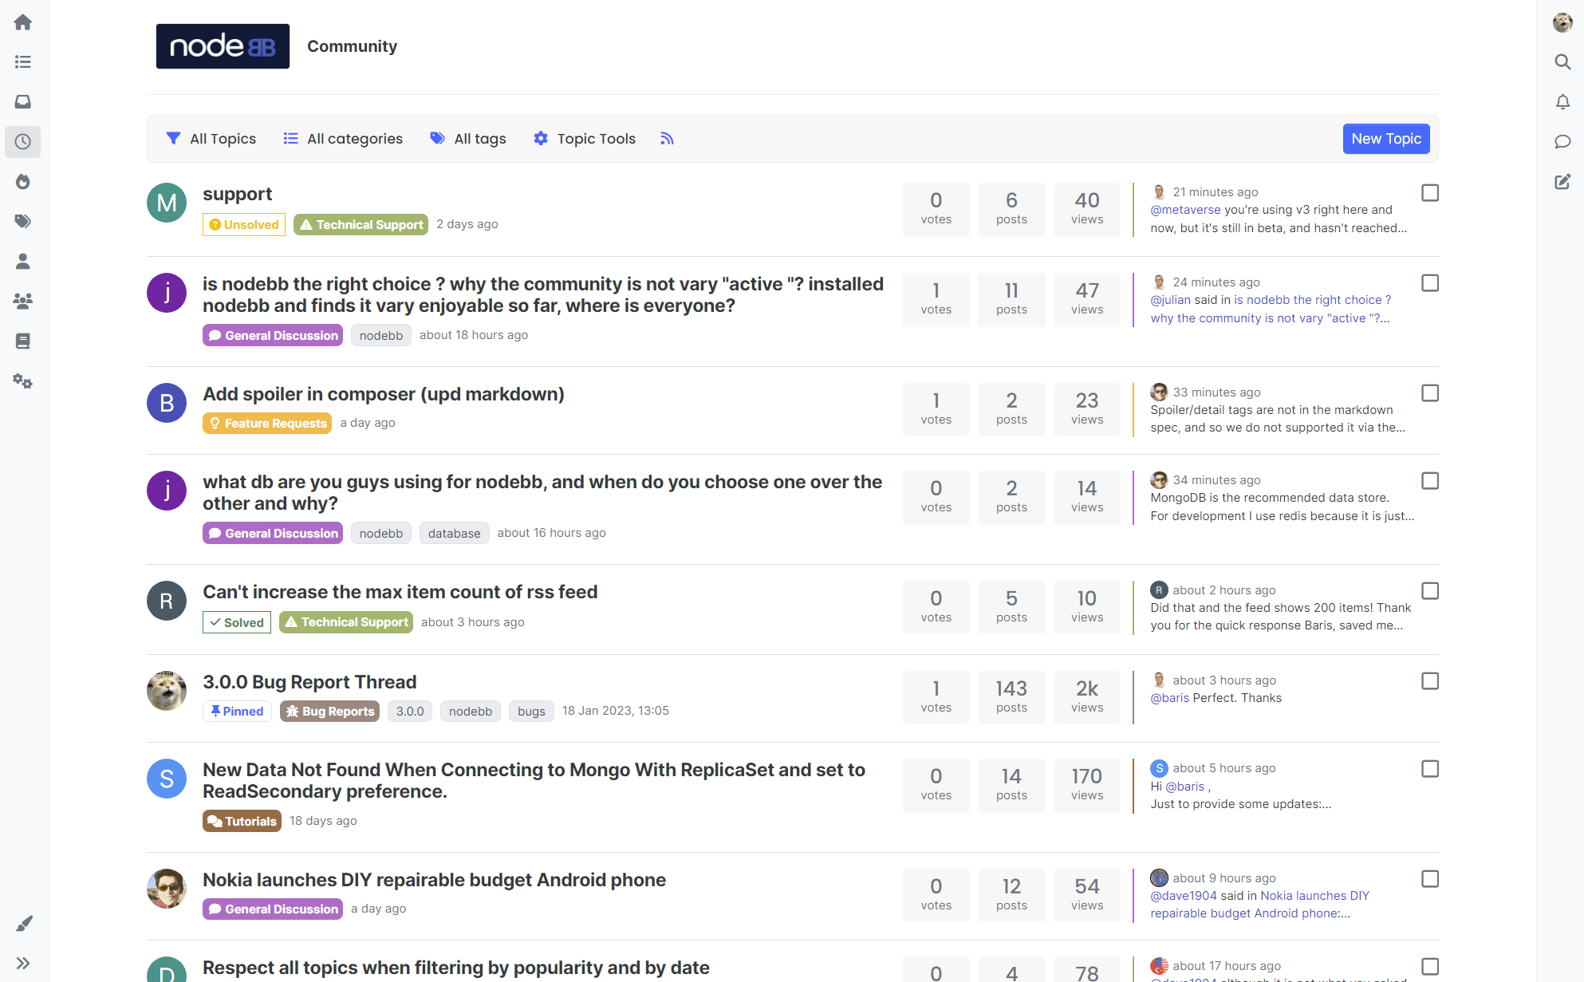Open the chat bubble icon
Screen dimensions: 1584x982
coord(1562,142)
